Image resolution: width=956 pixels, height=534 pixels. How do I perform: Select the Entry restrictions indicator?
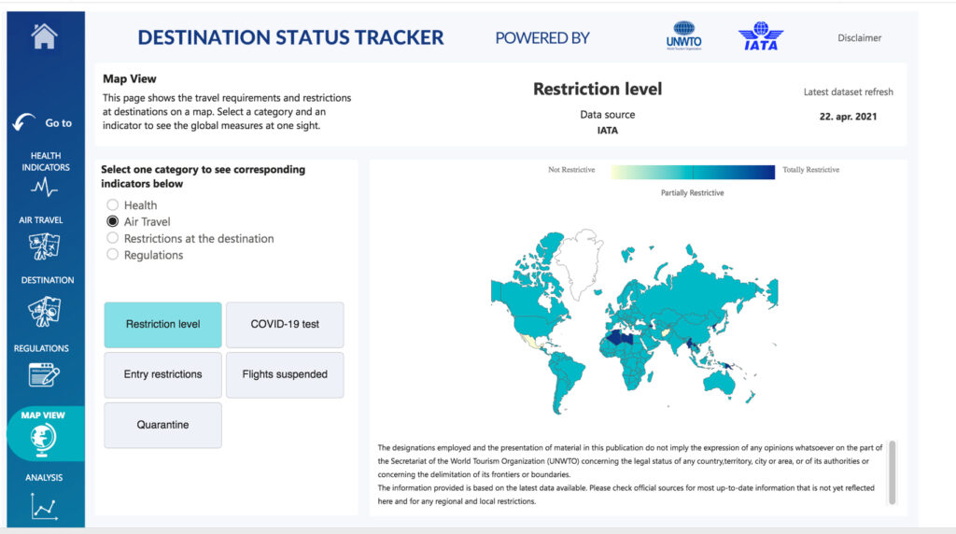click(162, 374)
